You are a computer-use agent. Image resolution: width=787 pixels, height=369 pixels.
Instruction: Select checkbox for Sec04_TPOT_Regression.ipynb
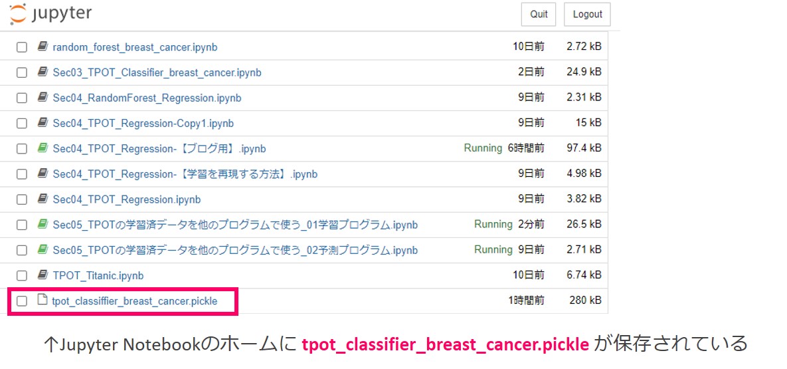pyautogui.click(x=21, y=199)
